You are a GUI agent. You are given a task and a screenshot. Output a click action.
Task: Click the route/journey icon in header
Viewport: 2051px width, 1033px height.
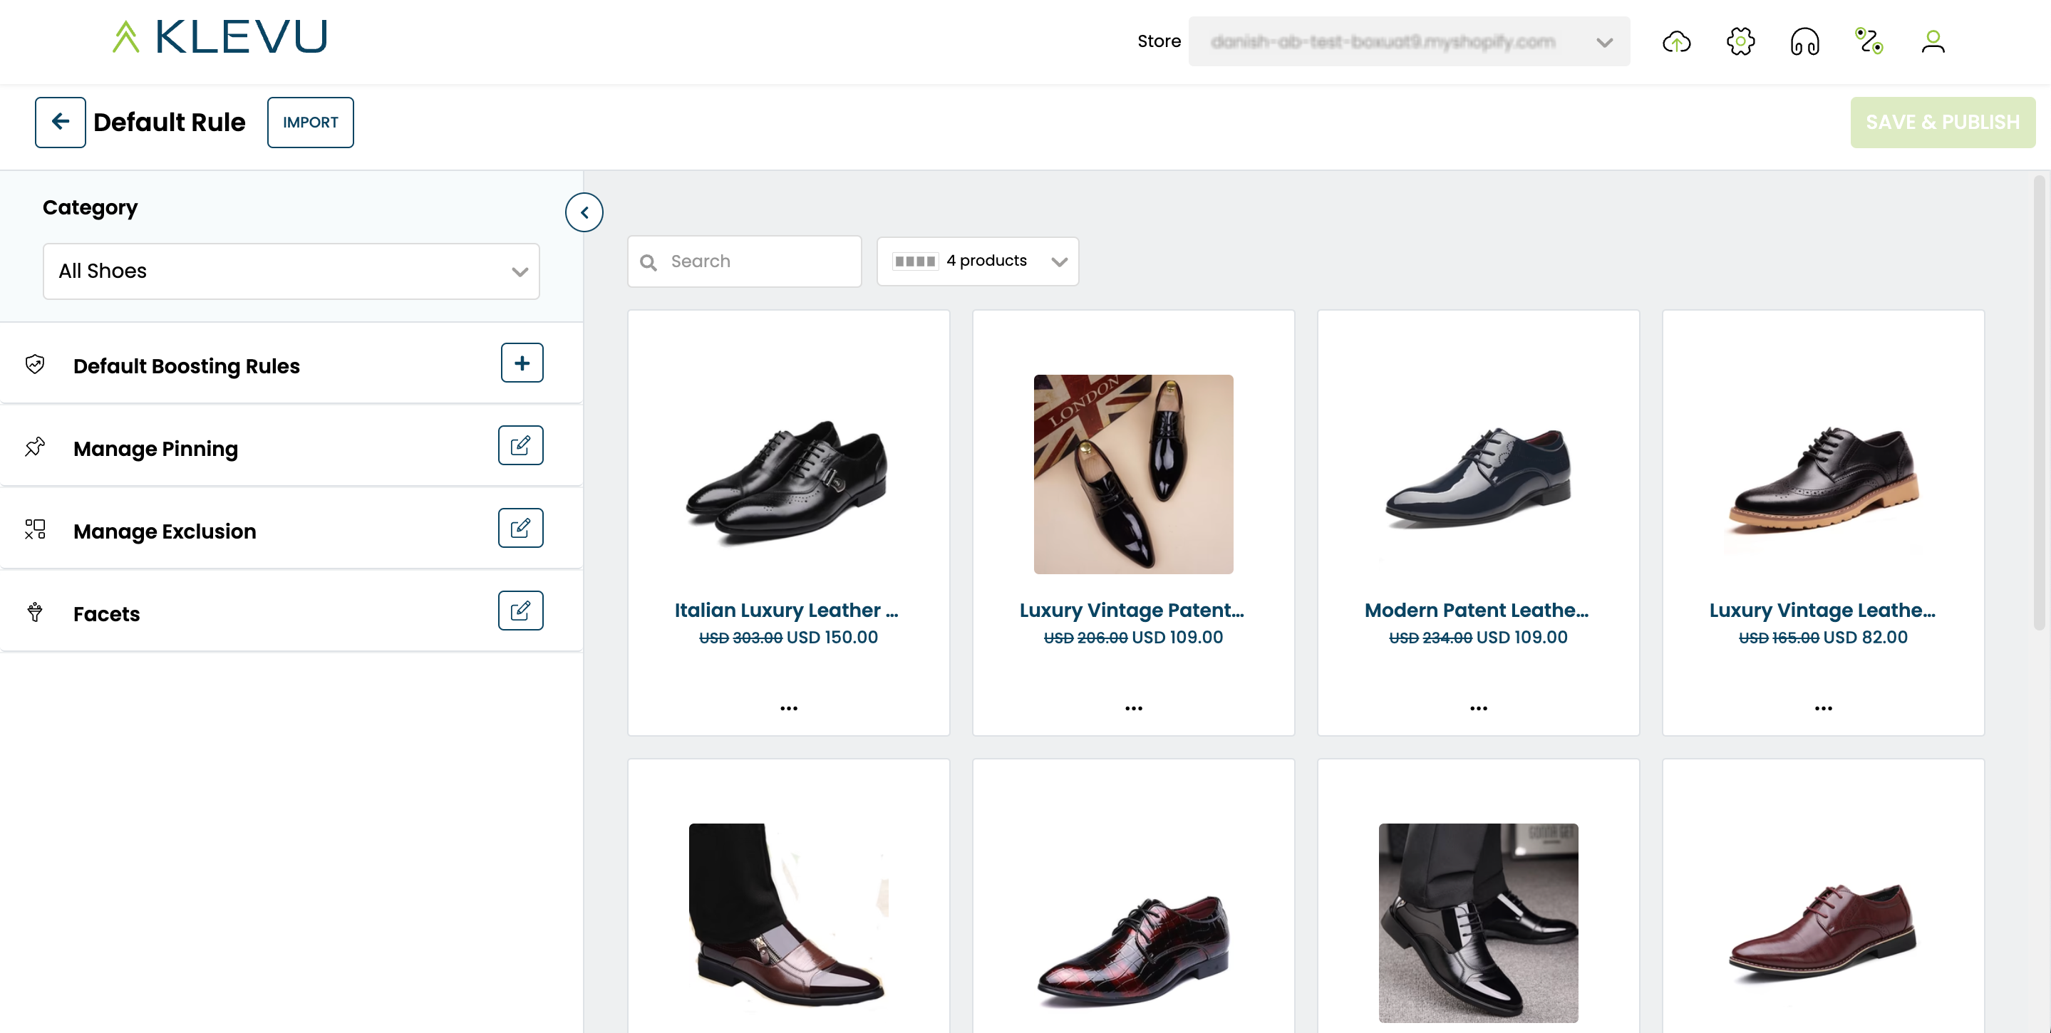tap(1868, 41)
